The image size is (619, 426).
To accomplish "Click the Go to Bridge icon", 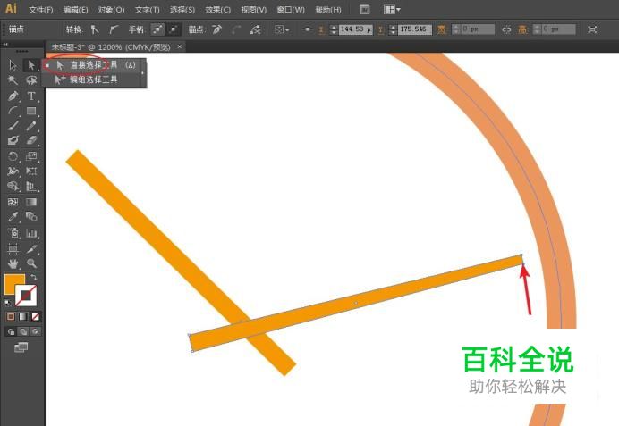I will 365,10.
